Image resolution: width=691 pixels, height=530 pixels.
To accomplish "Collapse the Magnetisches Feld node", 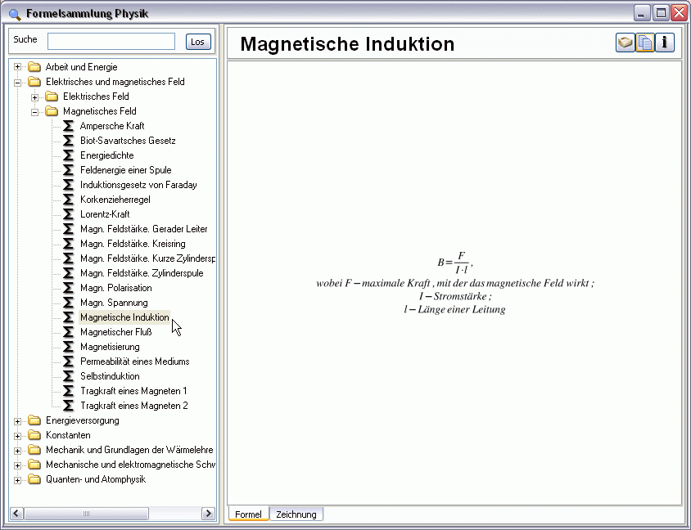I will click(35, 111).
